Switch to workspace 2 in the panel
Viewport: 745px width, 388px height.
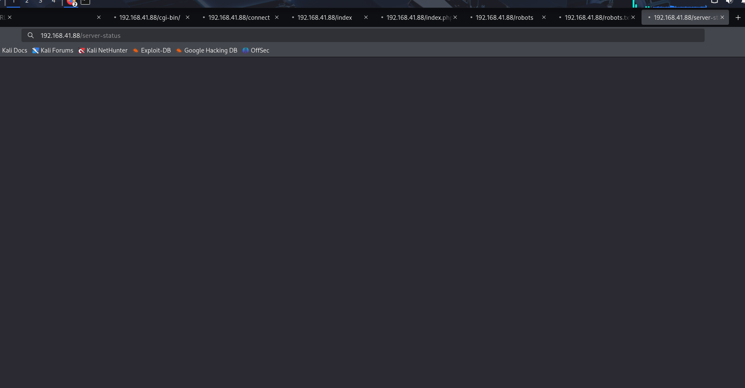click(x=27, y=2)
